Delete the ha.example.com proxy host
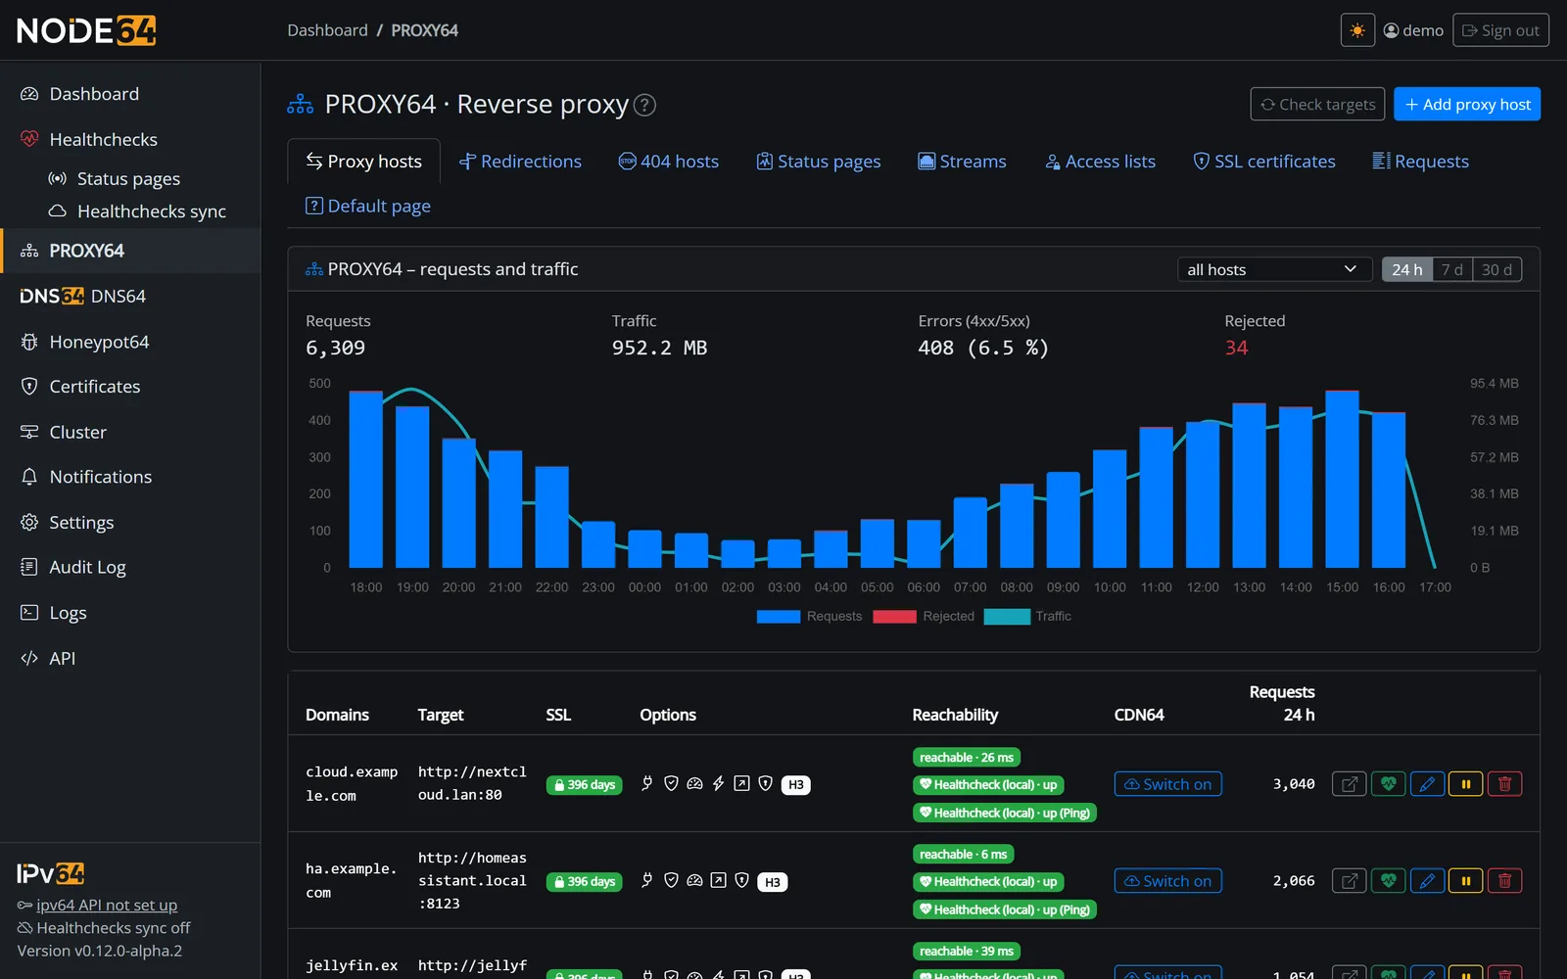 point(1505,881)
